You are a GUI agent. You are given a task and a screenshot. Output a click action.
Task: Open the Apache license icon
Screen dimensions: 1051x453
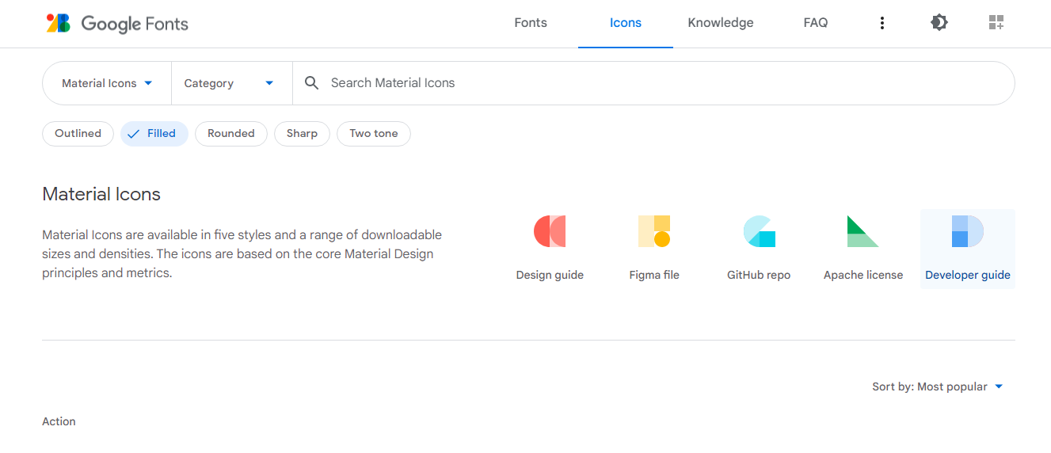tap(863, 231)
